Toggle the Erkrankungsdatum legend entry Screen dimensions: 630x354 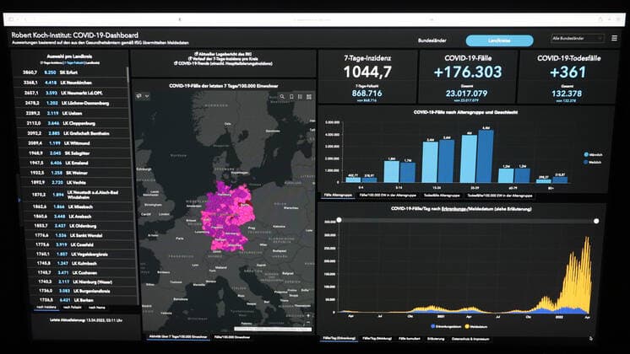pos(447,326)
